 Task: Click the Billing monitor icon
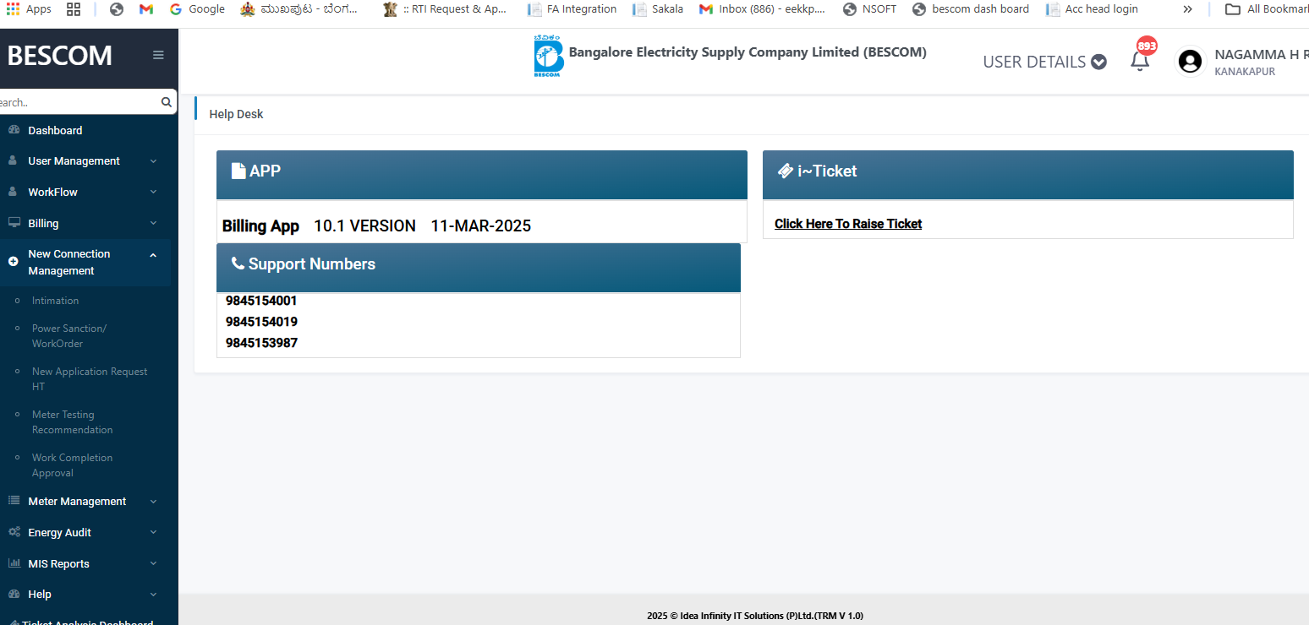14,223
